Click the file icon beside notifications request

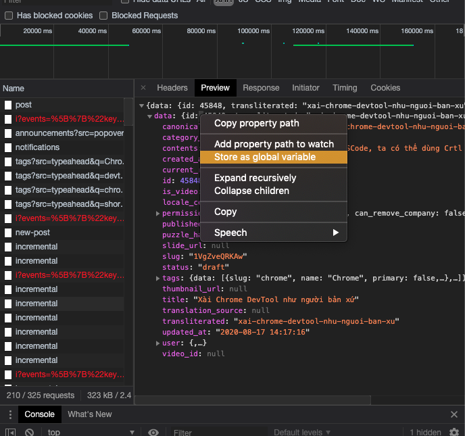pyautogui.click(x=8, y=147)
